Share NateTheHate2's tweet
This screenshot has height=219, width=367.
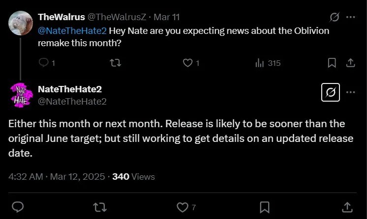347,206
